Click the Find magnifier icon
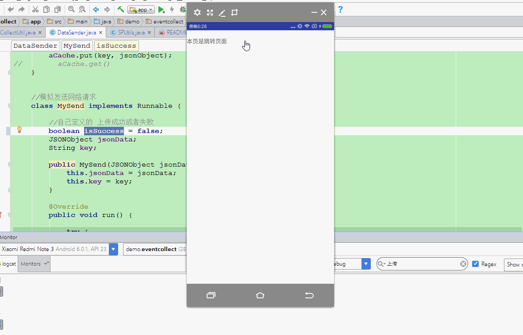523x335 pixels. [71, 10]
